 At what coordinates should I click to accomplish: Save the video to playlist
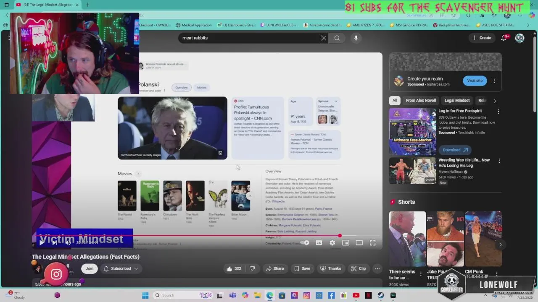pos(302,268)
